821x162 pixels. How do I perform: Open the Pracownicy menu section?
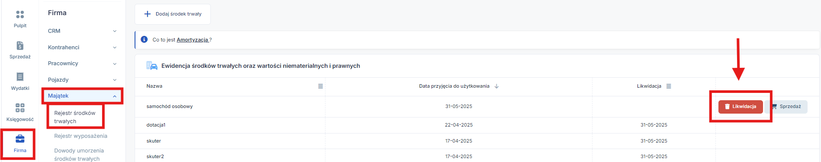click(82, 64)
